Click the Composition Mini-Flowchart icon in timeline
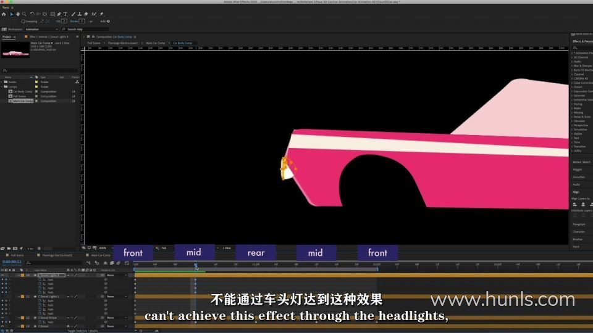This screenshot has width=593, height=333. click(x=88, y=263)
